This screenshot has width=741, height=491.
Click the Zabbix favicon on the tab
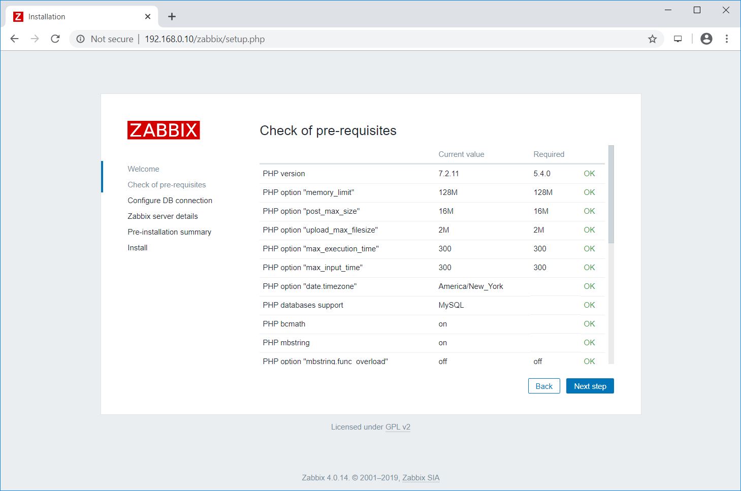(18, 17)
